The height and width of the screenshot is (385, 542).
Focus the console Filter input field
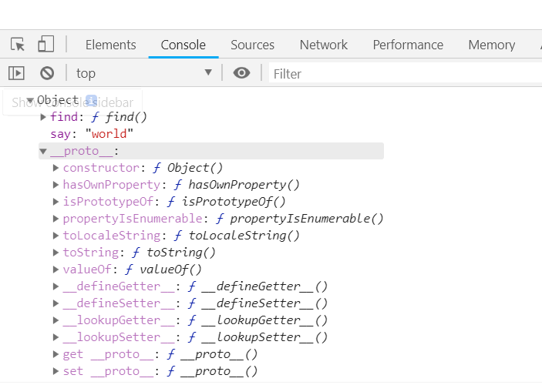point(405,74)
